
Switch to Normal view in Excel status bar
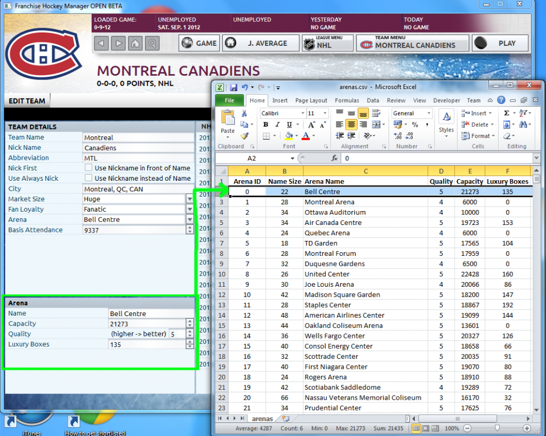pos(416,428)
